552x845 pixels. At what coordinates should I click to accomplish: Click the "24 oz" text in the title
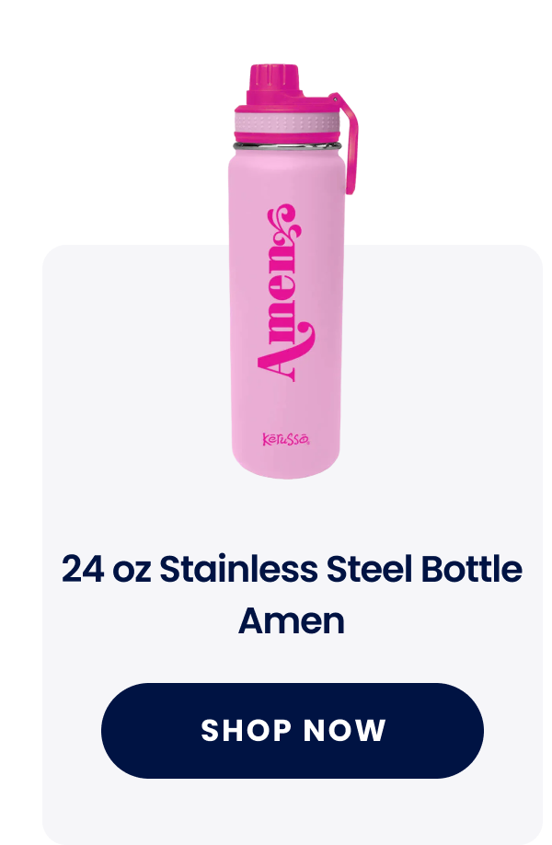[106, 569]
